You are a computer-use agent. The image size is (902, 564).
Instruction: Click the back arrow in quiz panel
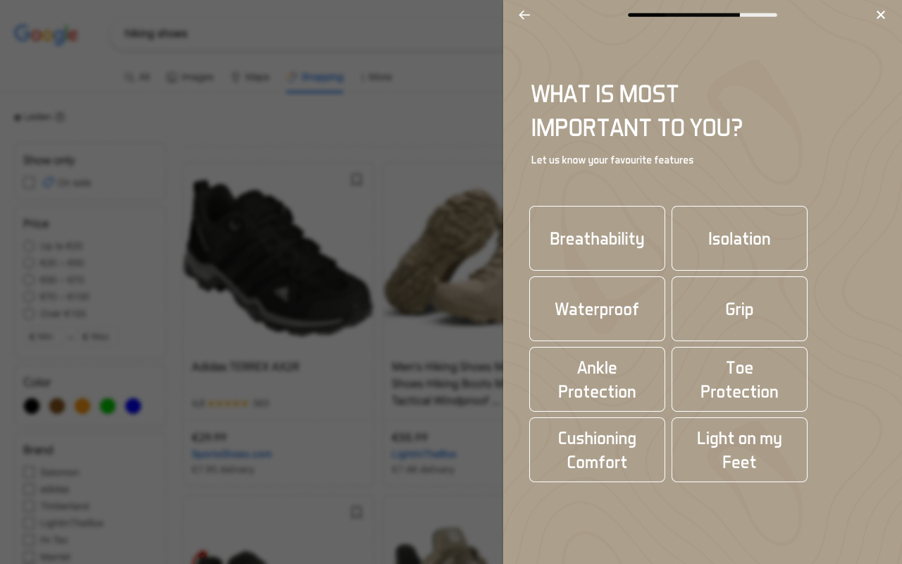(x=524, y=15)
